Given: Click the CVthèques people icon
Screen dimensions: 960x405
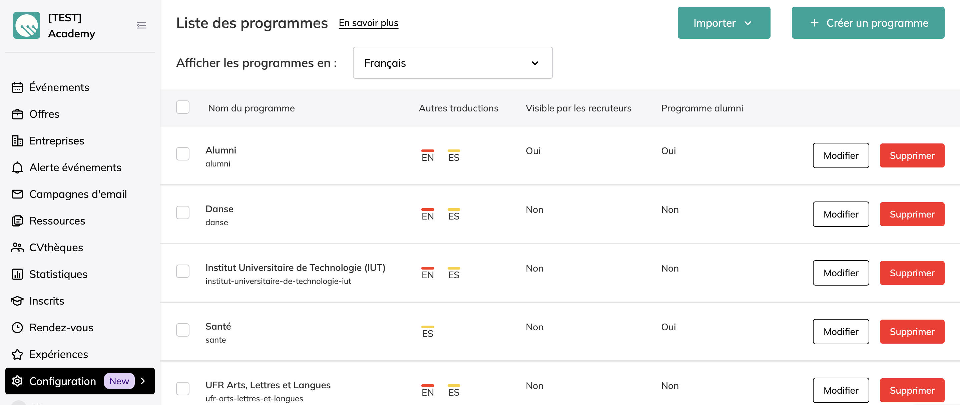Looking at the screenshot, I should (x=17, y=248).
